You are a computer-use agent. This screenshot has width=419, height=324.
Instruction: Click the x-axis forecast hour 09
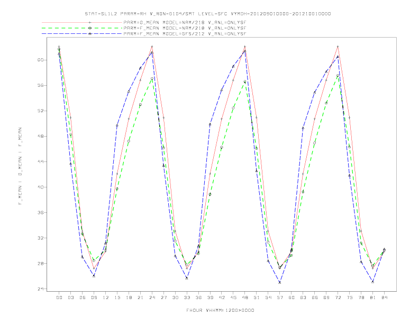click(94, 298)
